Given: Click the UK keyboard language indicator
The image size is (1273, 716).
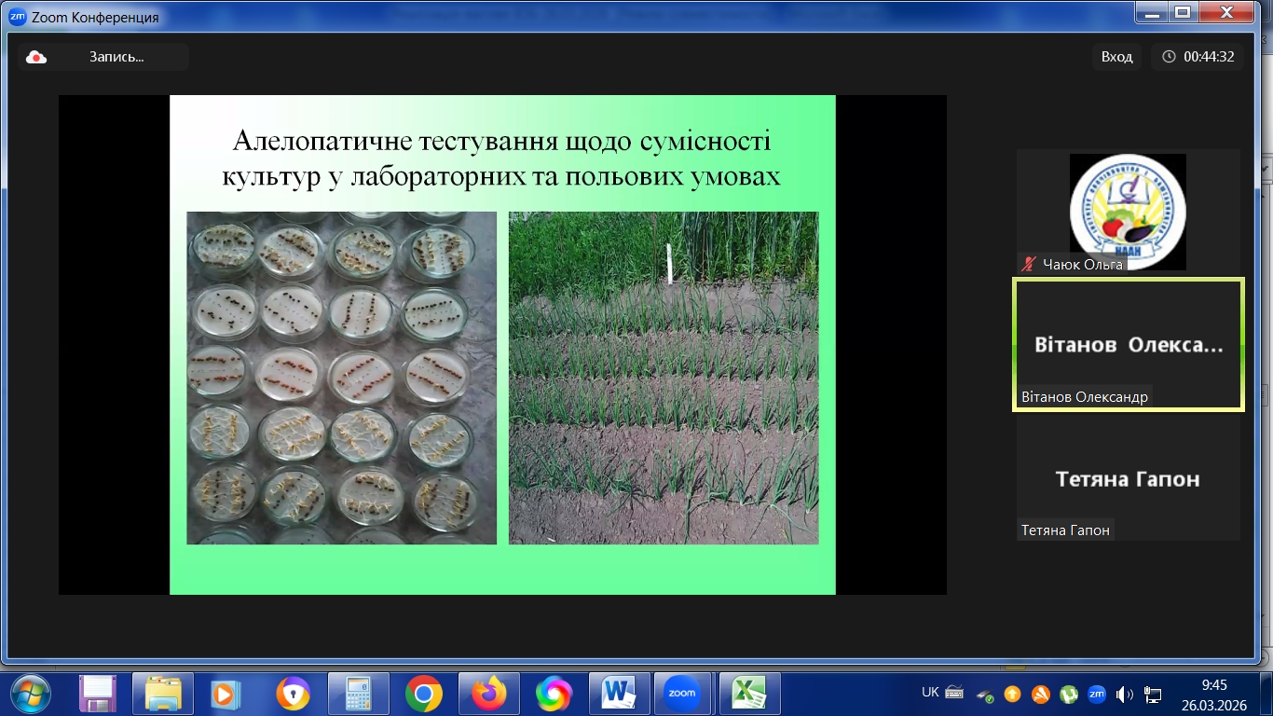Looking at the screenshot, I should 930,693.
